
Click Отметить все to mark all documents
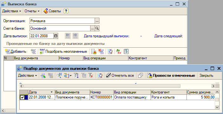pos(120,75)
